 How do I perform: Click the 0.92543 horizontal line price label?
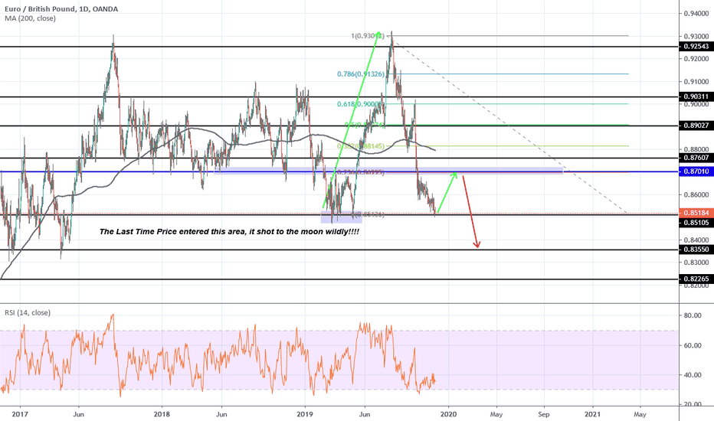pyautogui.click(x=696, y=47)
